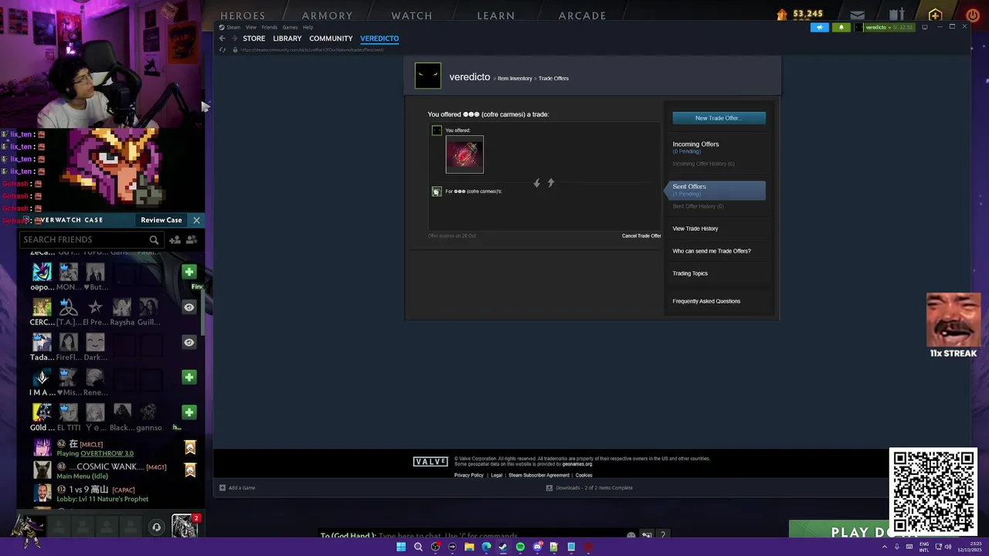Viewport: 989px width, 556px height.
Task: Open the Dota ARMORY tab
Action: coord(327,15)
